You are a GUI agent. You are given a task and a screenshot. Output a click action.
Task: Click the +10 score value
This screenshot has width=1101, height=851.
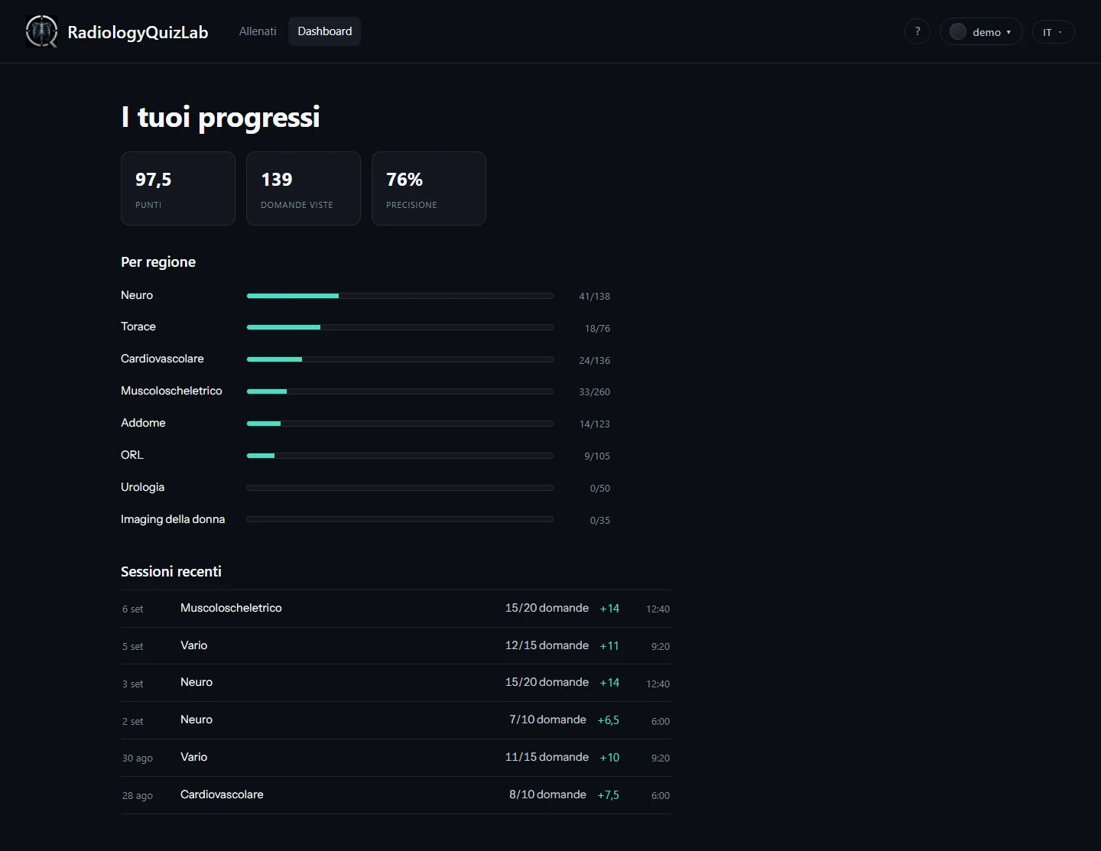click(x=609, y=758)
